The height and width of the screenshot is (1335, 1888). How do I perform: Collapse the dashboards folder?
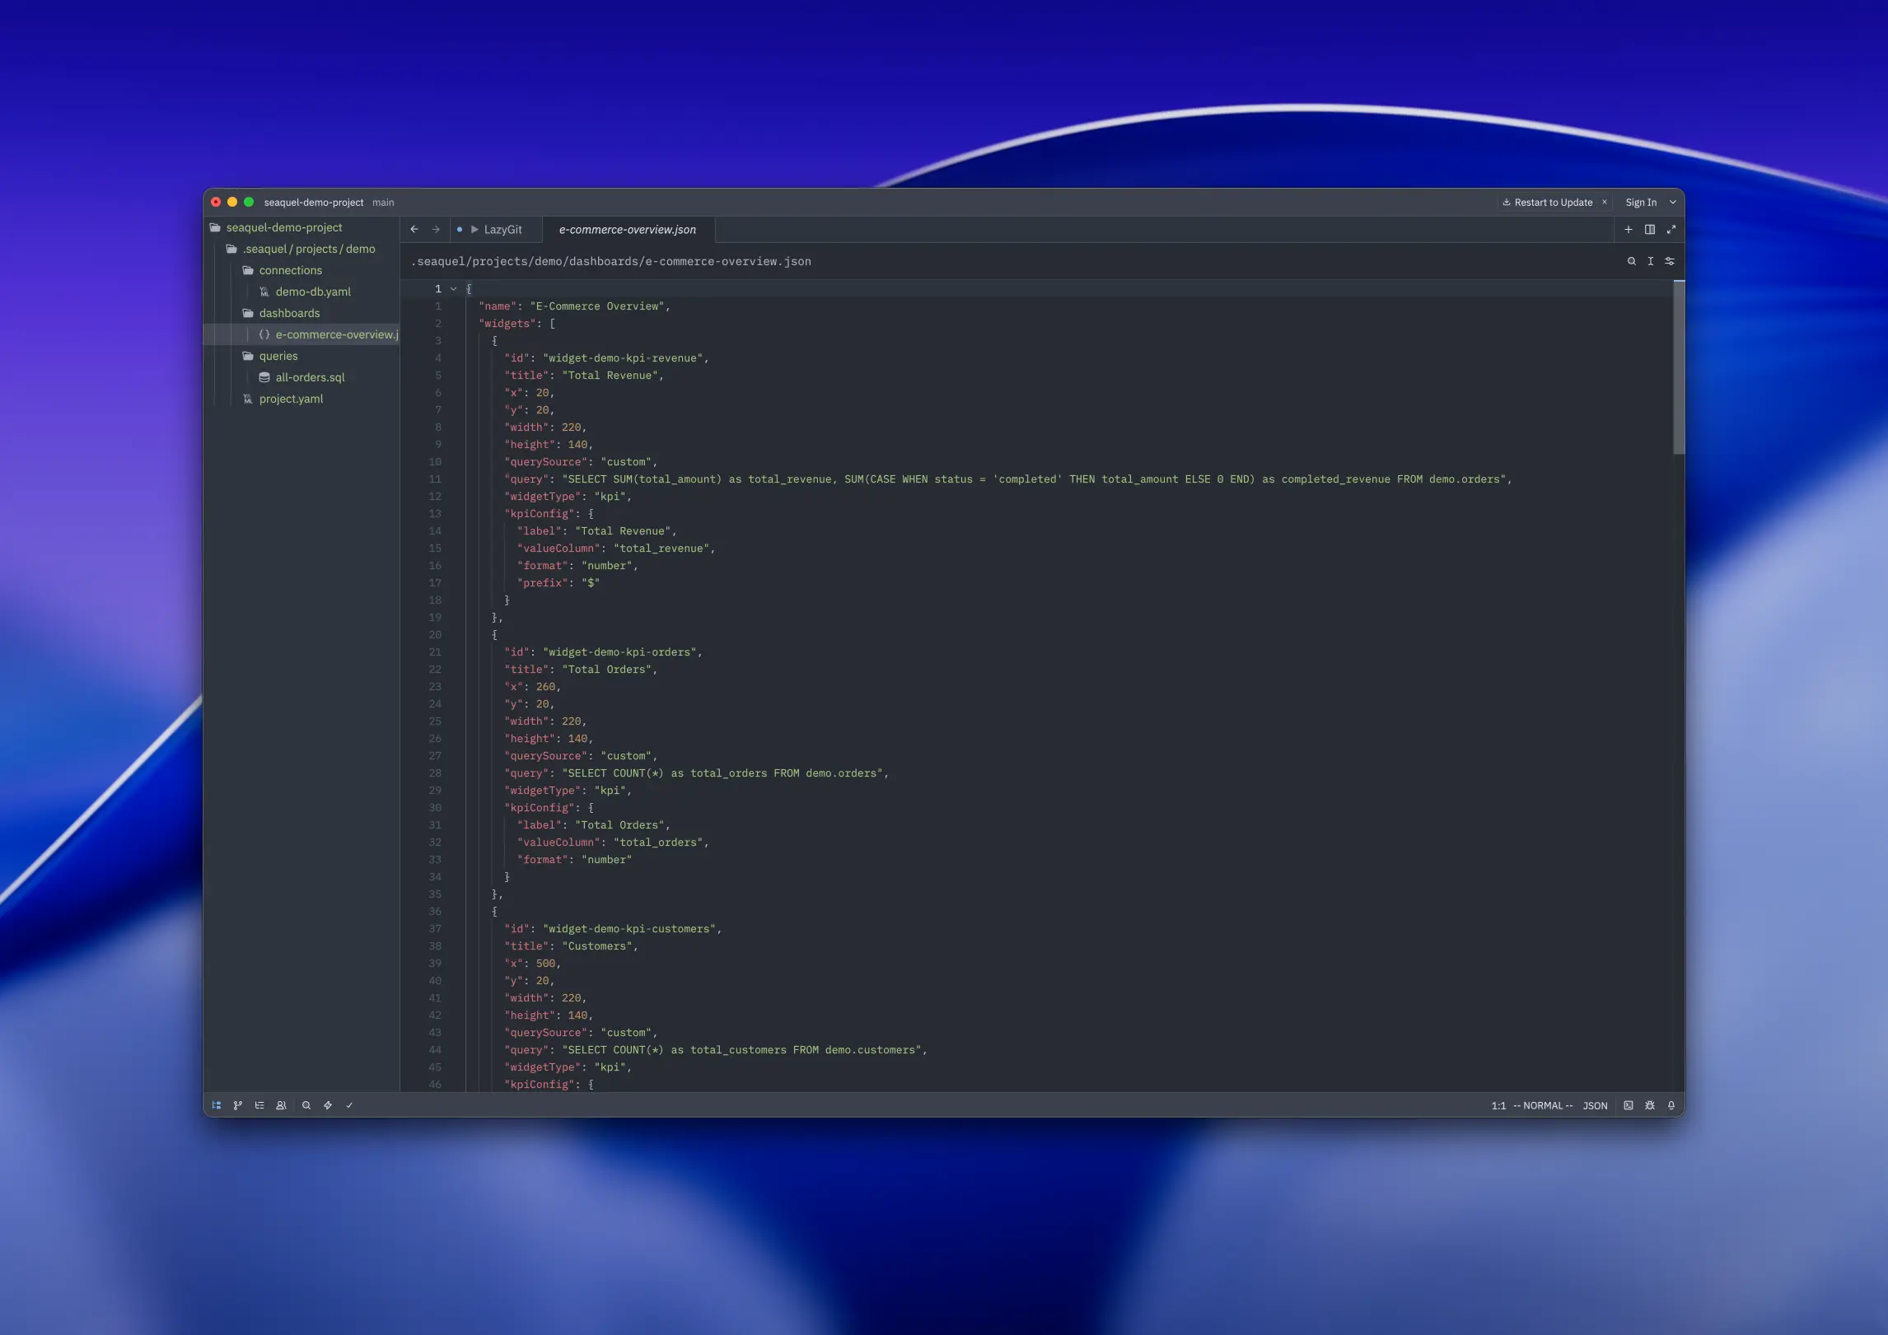(288, 313)
